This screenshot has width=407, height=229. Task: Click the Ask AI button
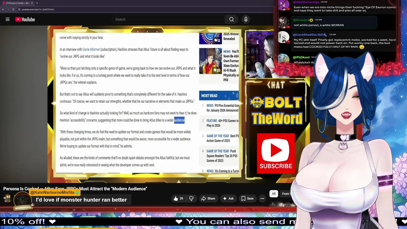coord(228,198)
